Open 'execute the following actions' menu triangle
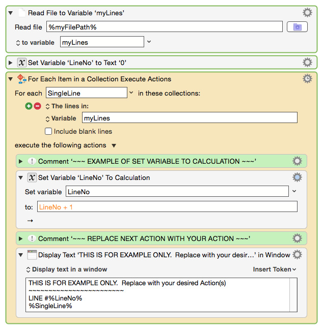The height and width of the screenshot is (331, 323). (x=114, y=145)
